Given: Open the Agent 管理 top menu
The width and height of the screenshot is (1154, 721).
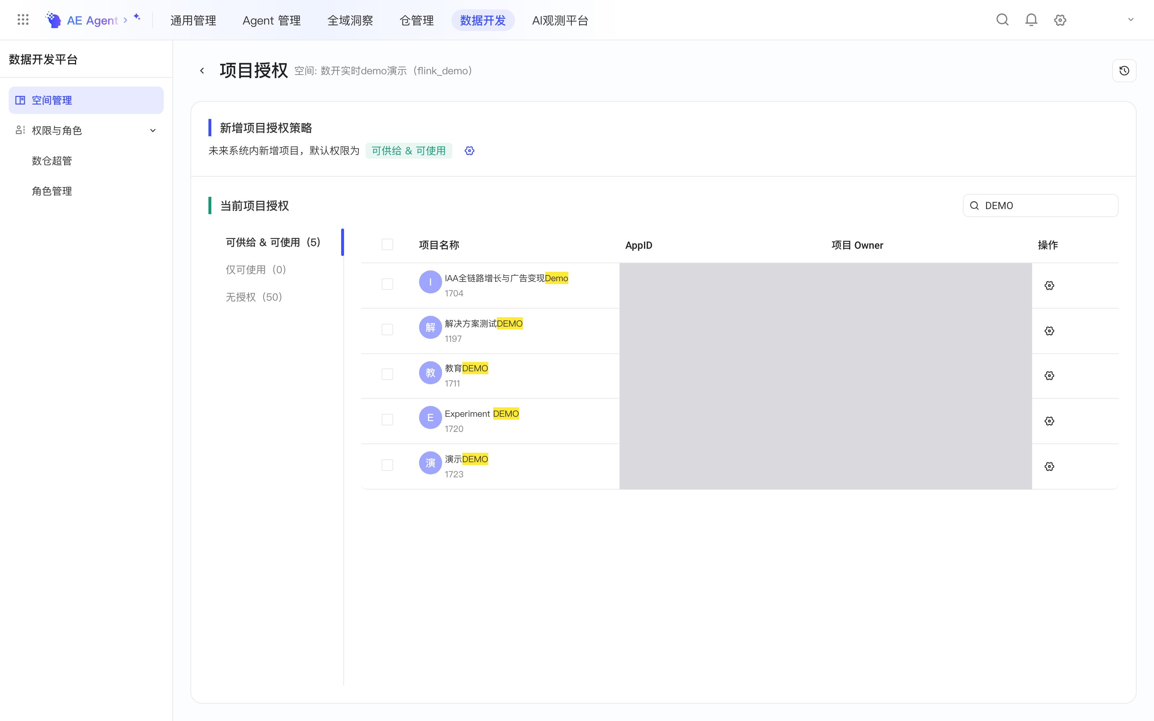Looking at the screenshot, I should 271,20.
